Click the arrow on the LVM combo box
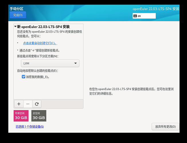The height and width of the screenshot is (143, 187). (75, 63)
